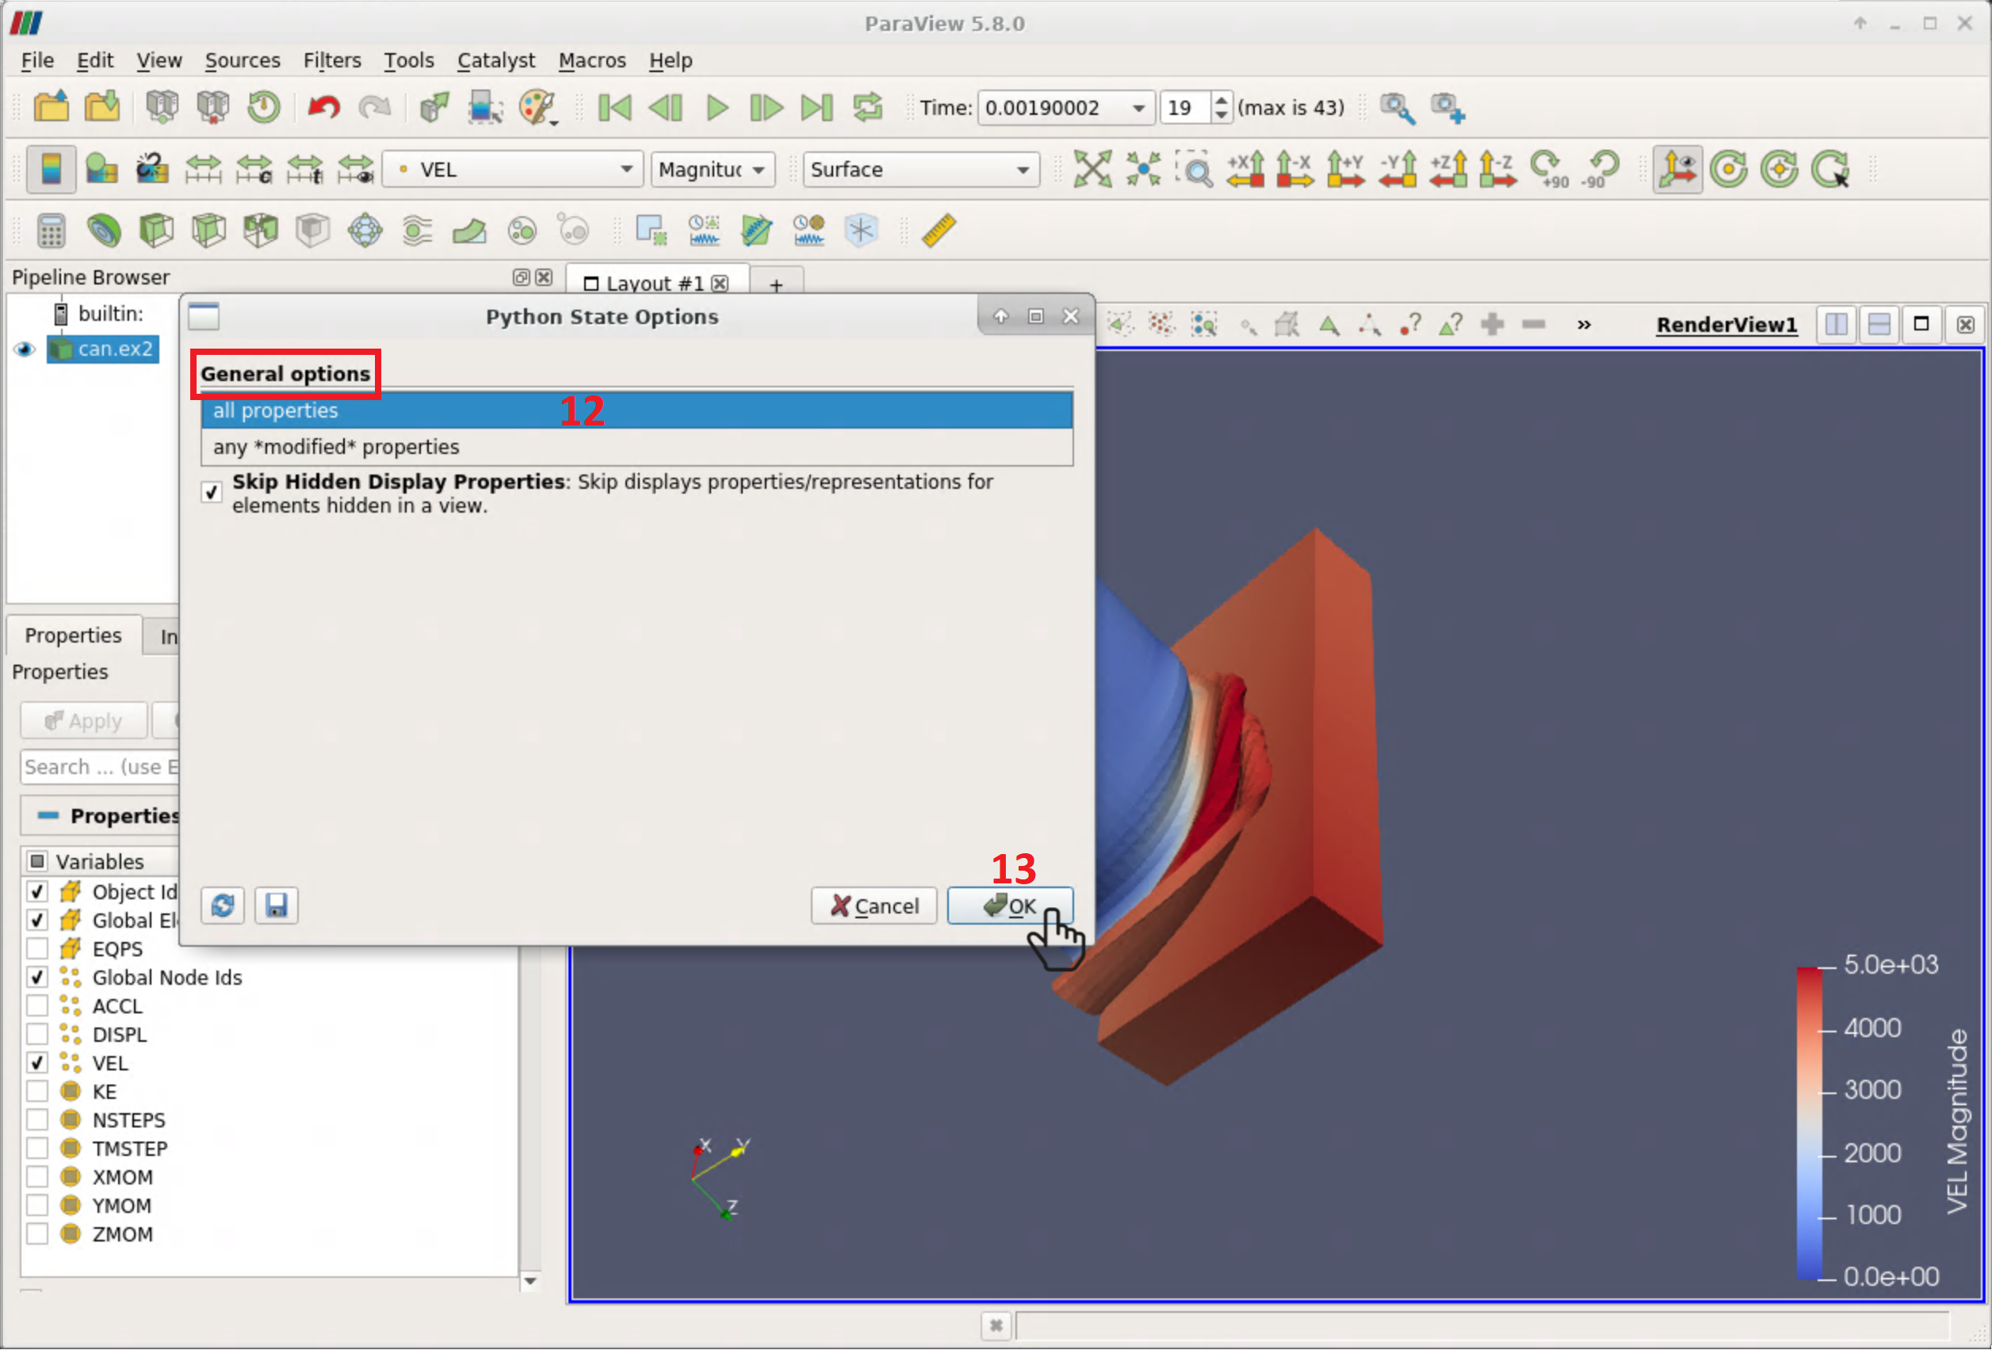Check the KE variable checkbox

[36, 1091]
